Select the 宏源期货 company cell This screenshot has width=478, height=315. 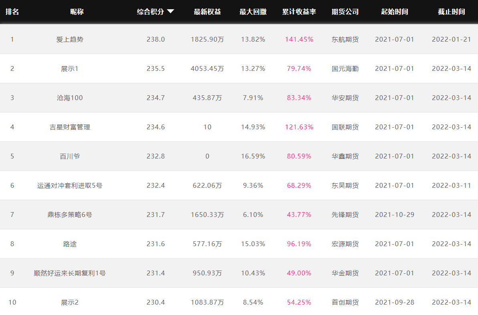point(345,244)
